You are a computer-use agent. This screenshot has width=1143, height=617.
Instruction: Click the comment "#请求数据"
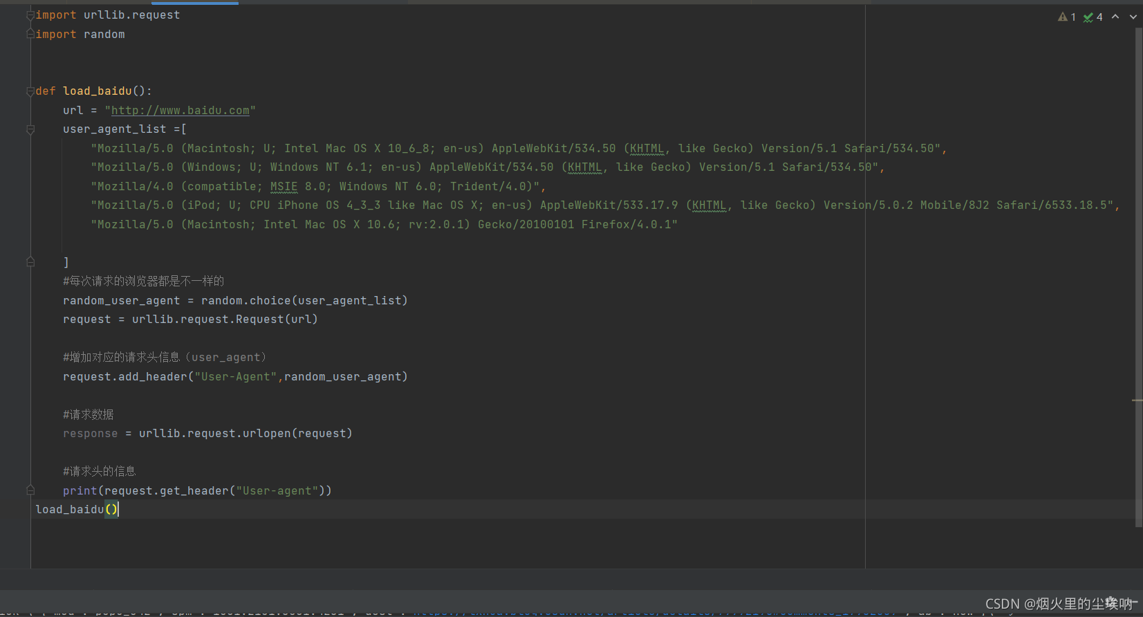[89, 414]
